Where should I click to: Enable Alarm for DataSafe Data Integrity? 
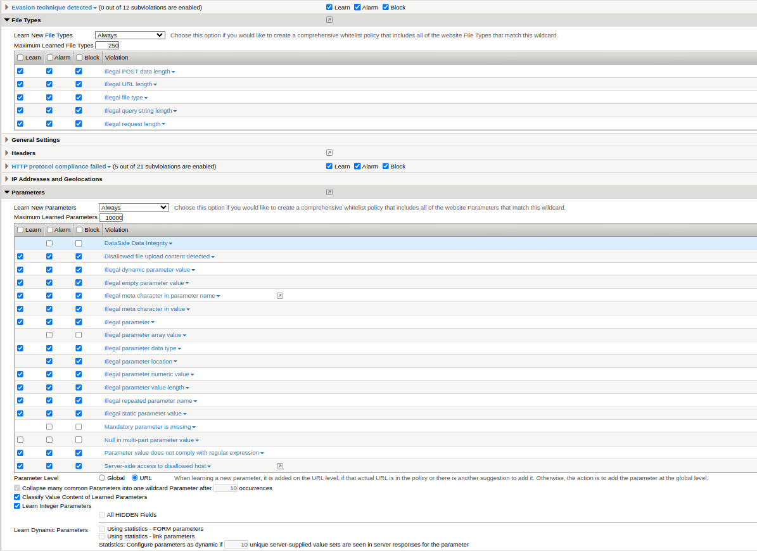[x=49, y=243]
